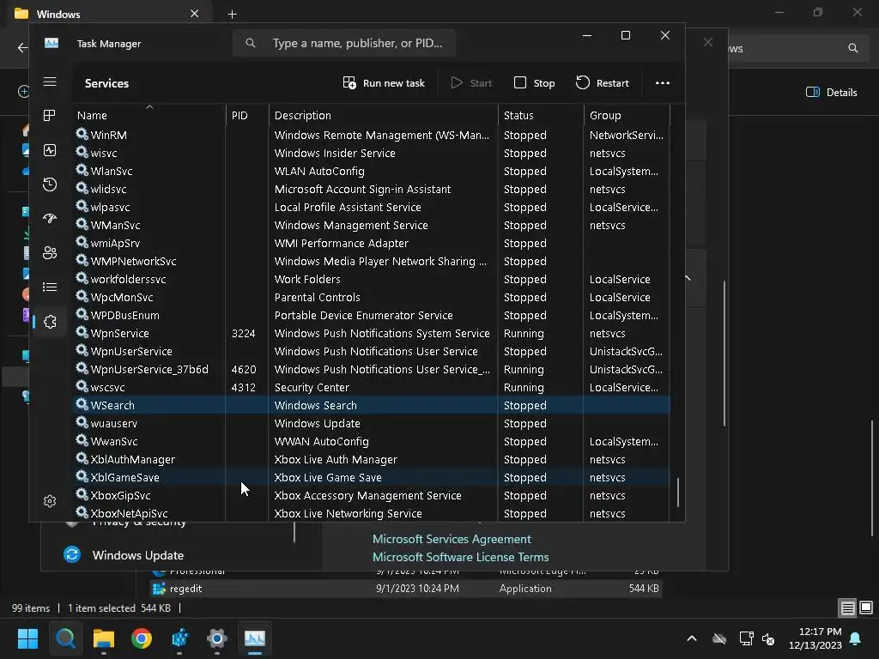Sort services by Status column
879x659 pixels.
point(541,116)
